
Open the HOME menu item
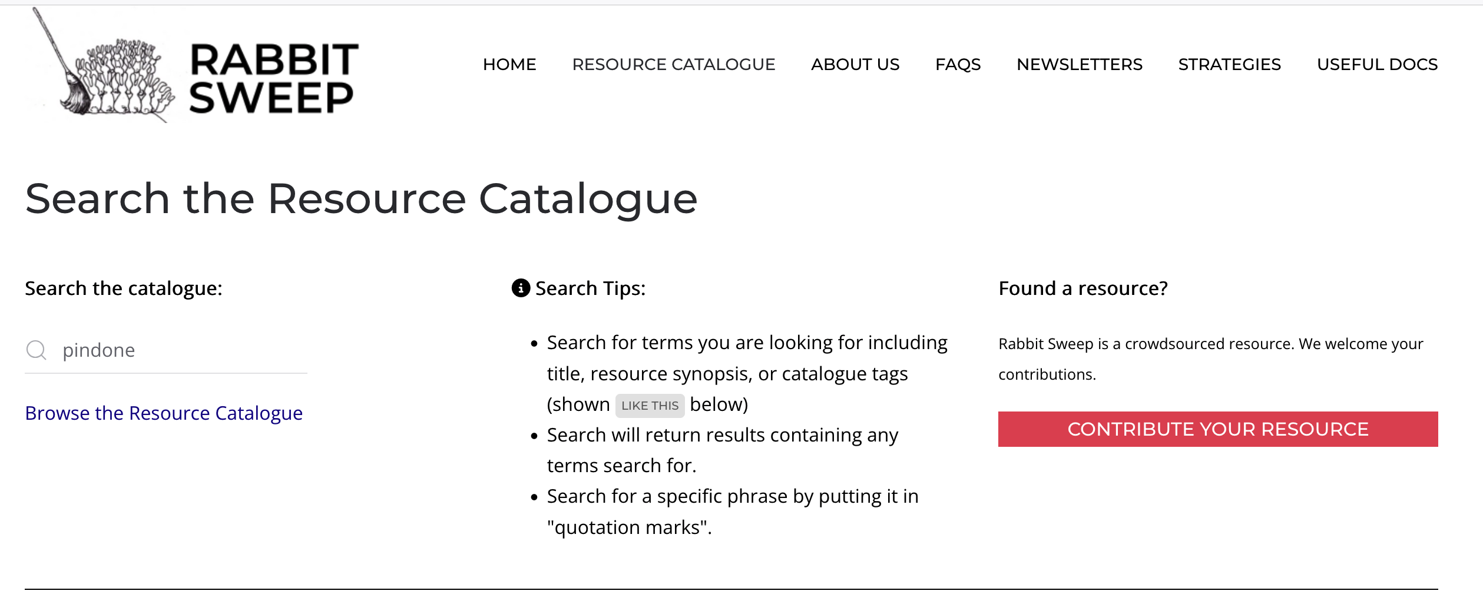[509, 64]
